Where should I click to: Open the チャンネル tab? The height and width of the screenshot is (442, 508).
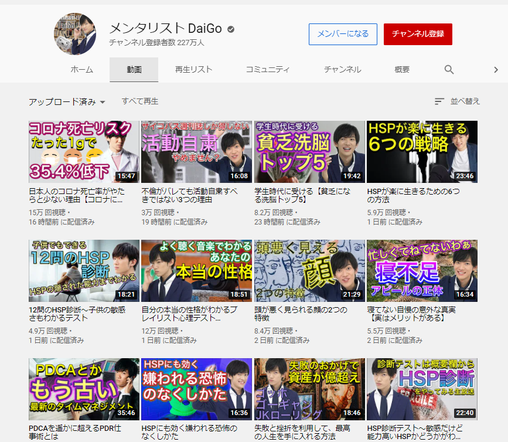(342, 70)
